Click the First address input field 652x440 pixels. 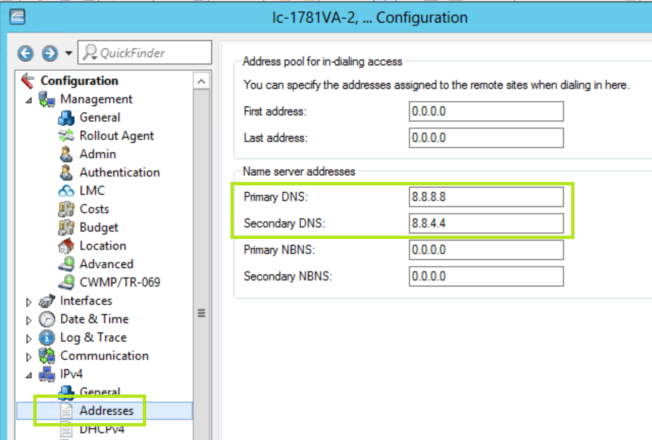tap(485, 111)
